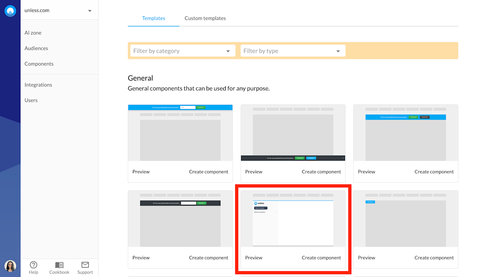Viewport: 488px width, 277px height.
Task: Switch to the Templates tab
Action: coord(154,18)
